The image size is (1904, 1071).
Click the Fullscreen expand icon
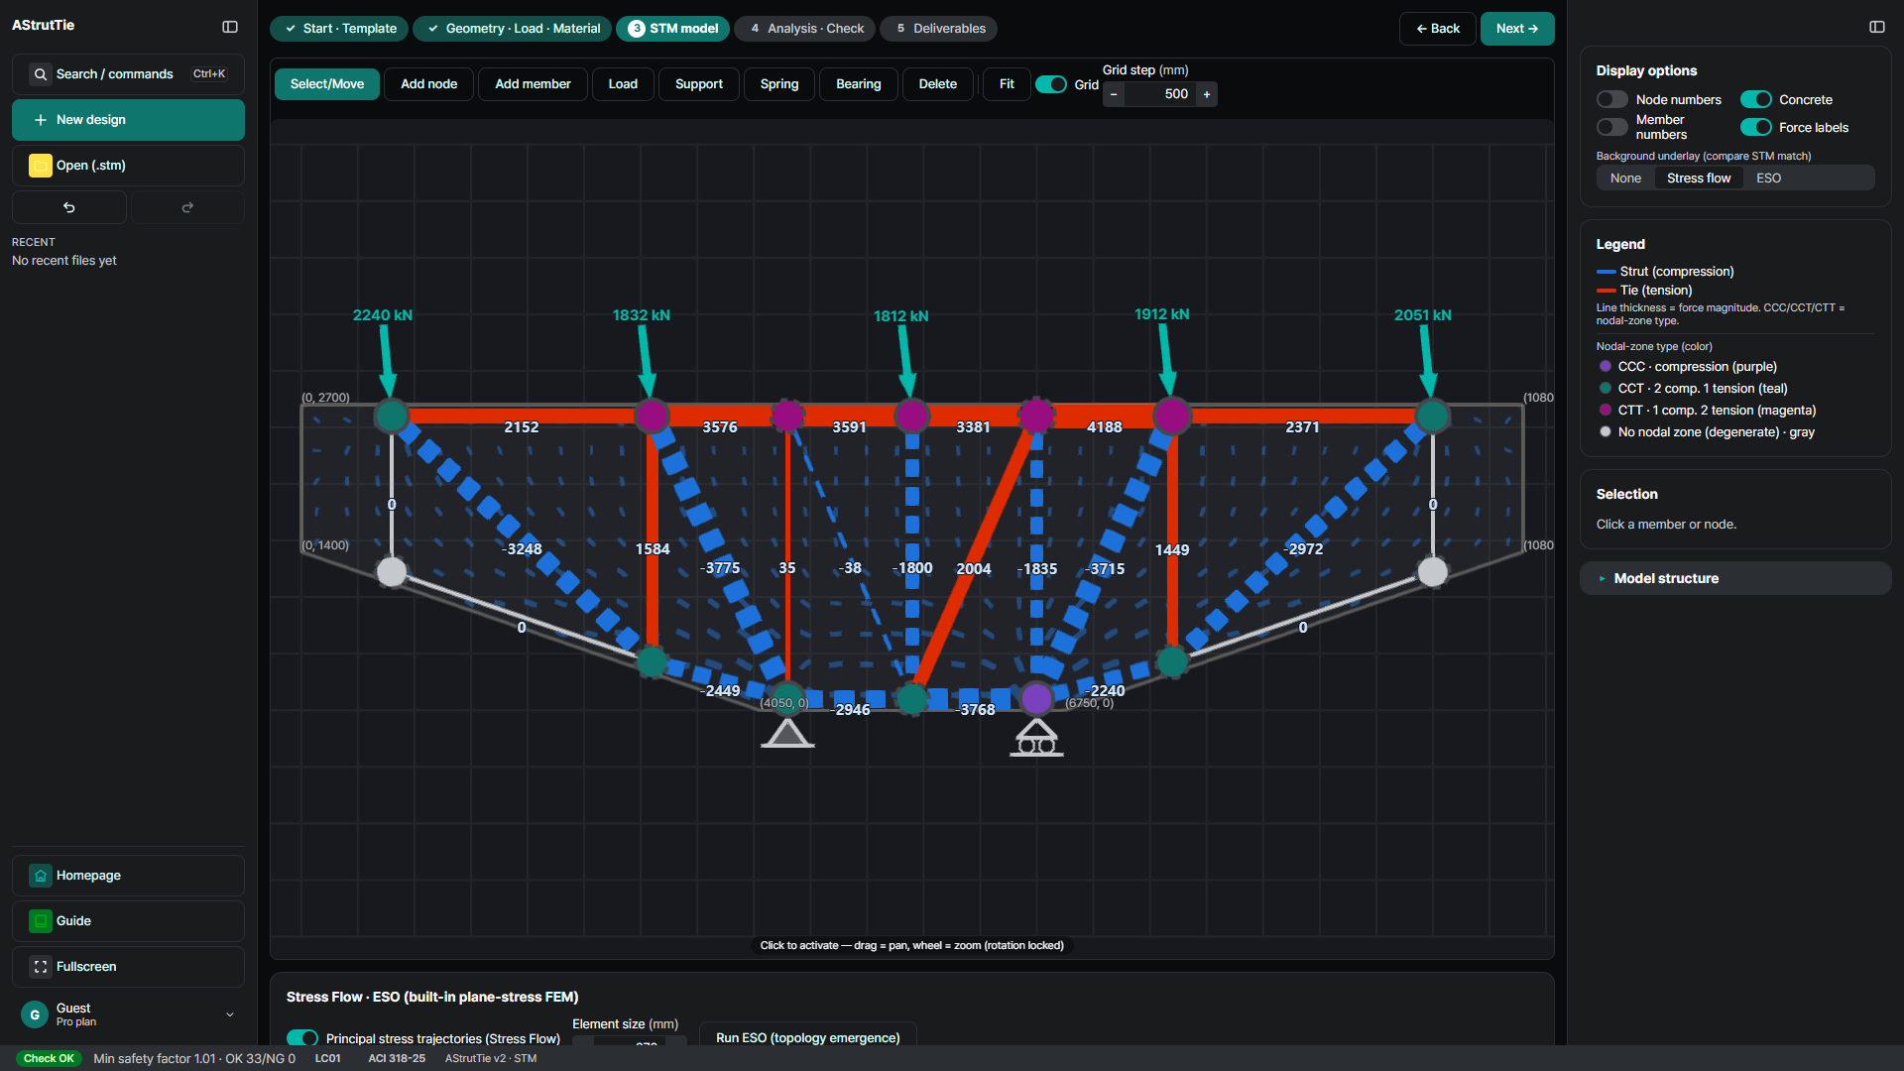[41, 967]
